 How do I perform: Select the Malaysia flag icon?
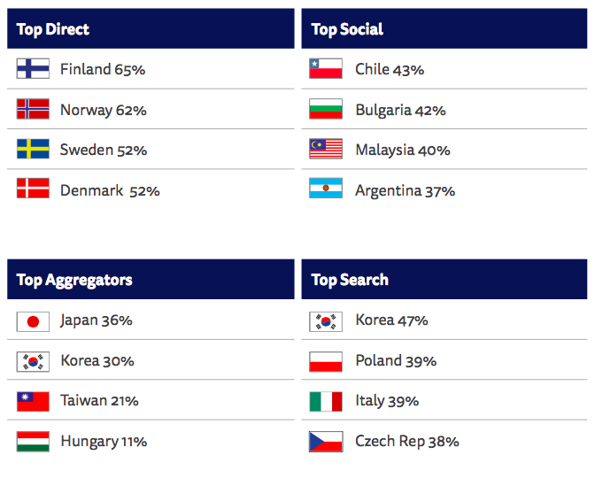tap(326, 149)
